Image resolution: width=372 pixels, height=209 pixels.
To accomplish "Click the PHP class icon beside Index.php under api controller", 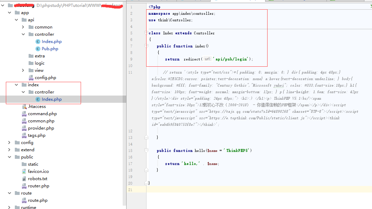I will (38, 41).
